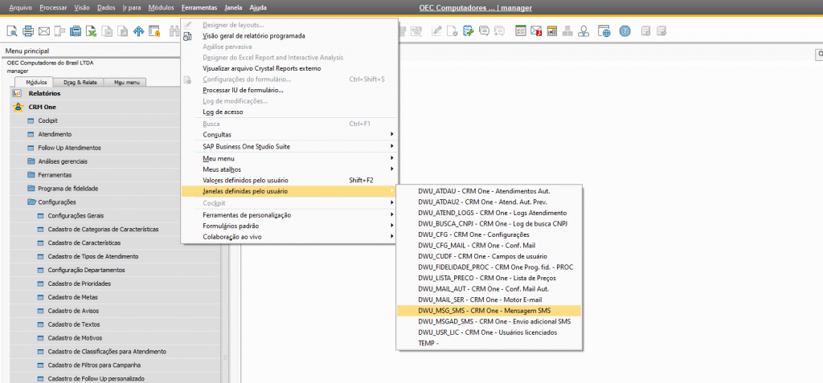Open the Módulos menu in menu bar
The width and height of the screenshot is (823, 383).
coord(161,7)
